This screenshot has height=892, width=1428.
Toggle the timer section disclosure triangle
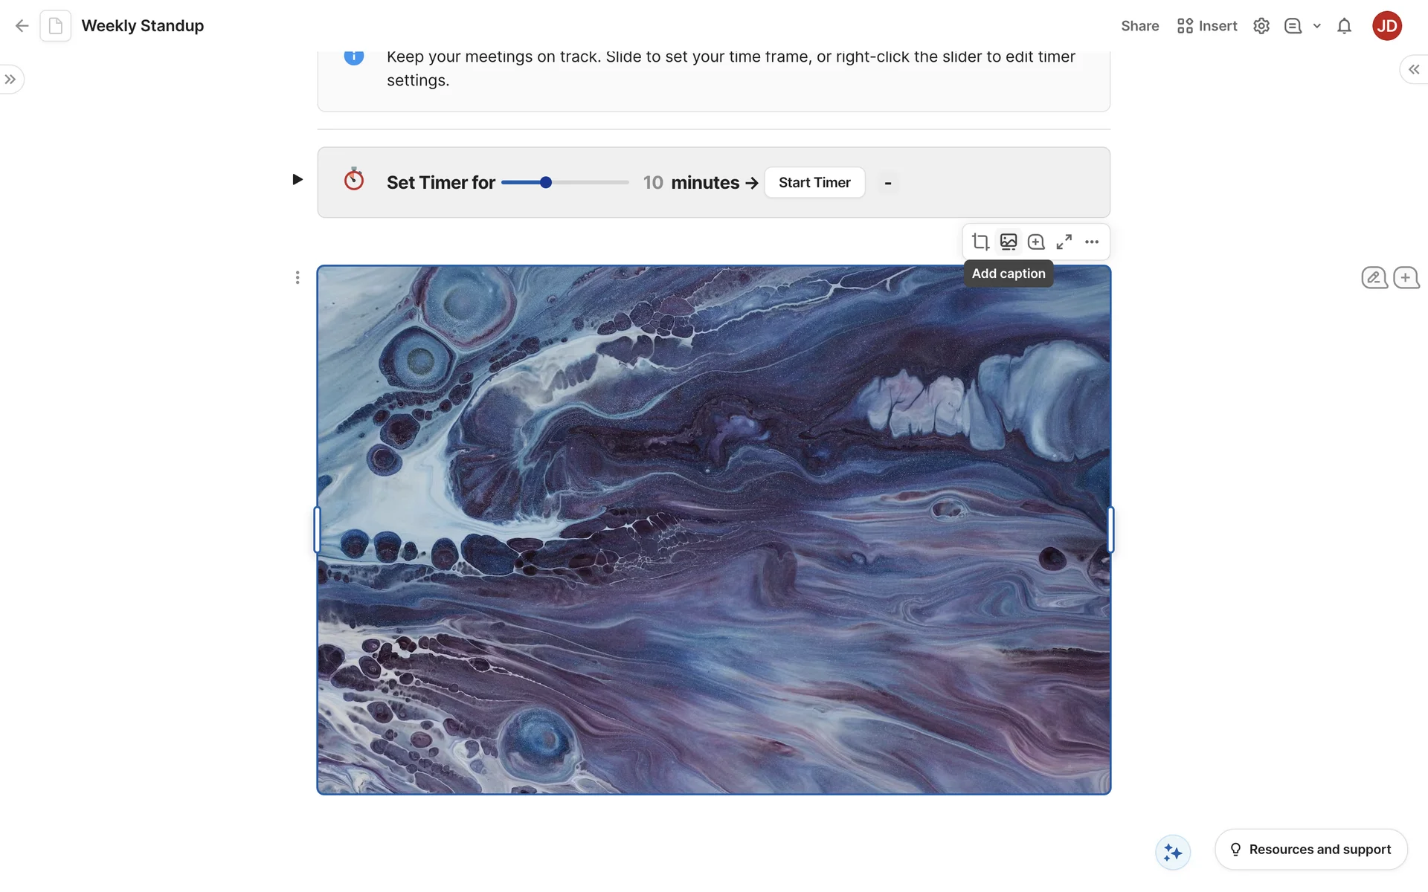(x=297, y=179)
